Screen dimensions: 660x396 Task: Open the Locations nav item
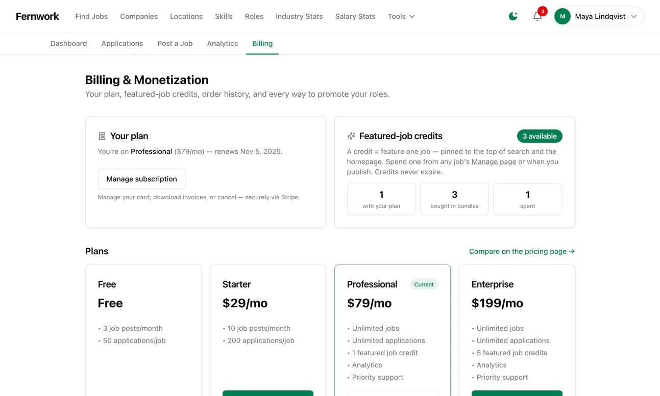pyautogui.click(x=186, y=16)
